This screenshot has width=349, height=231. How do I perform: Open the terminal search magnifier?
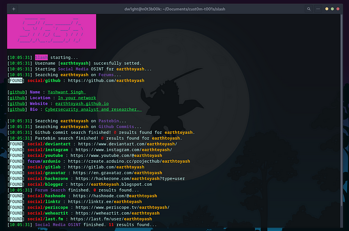(x=309, y=9)
